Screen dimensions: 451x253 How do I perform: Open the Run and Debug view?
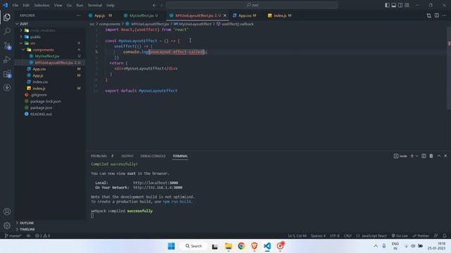7,59
